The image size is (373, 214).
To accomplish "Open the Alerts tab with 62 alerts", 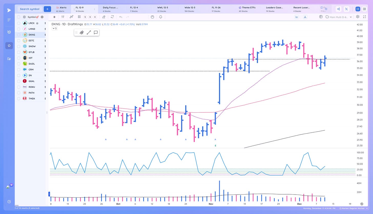I will tap(61, 9).
